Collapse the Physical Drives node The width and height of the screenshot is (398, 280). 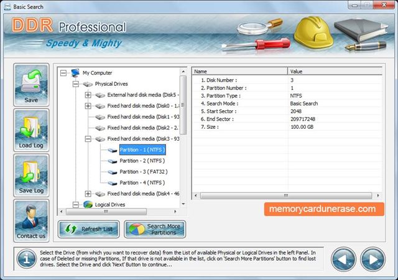tap(76, 84)
